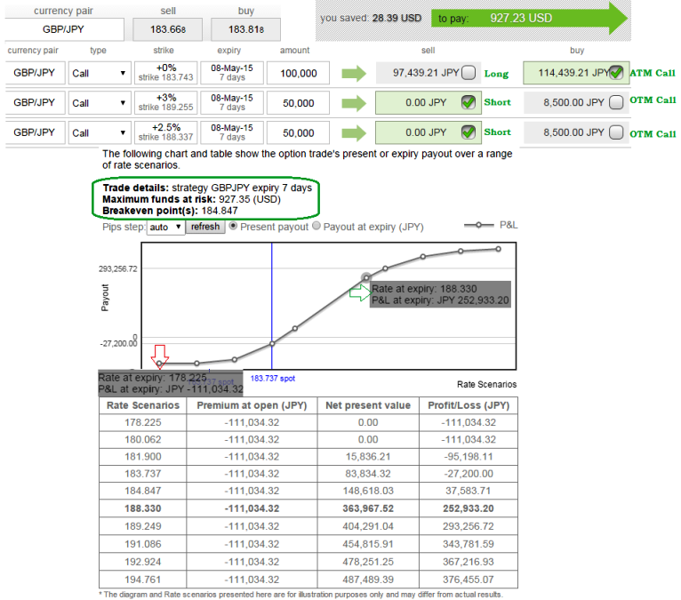The image size is (681, 600).
Task: Click the 363,967.52 net present value cell
Action: [x=368, y=508]
